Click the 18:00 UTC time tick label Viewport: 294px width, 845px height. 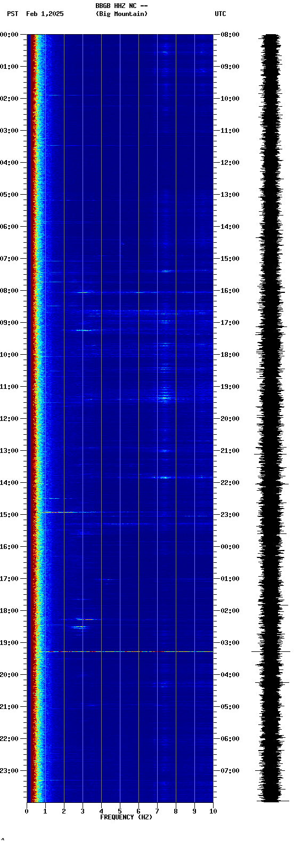click(230, 355)
